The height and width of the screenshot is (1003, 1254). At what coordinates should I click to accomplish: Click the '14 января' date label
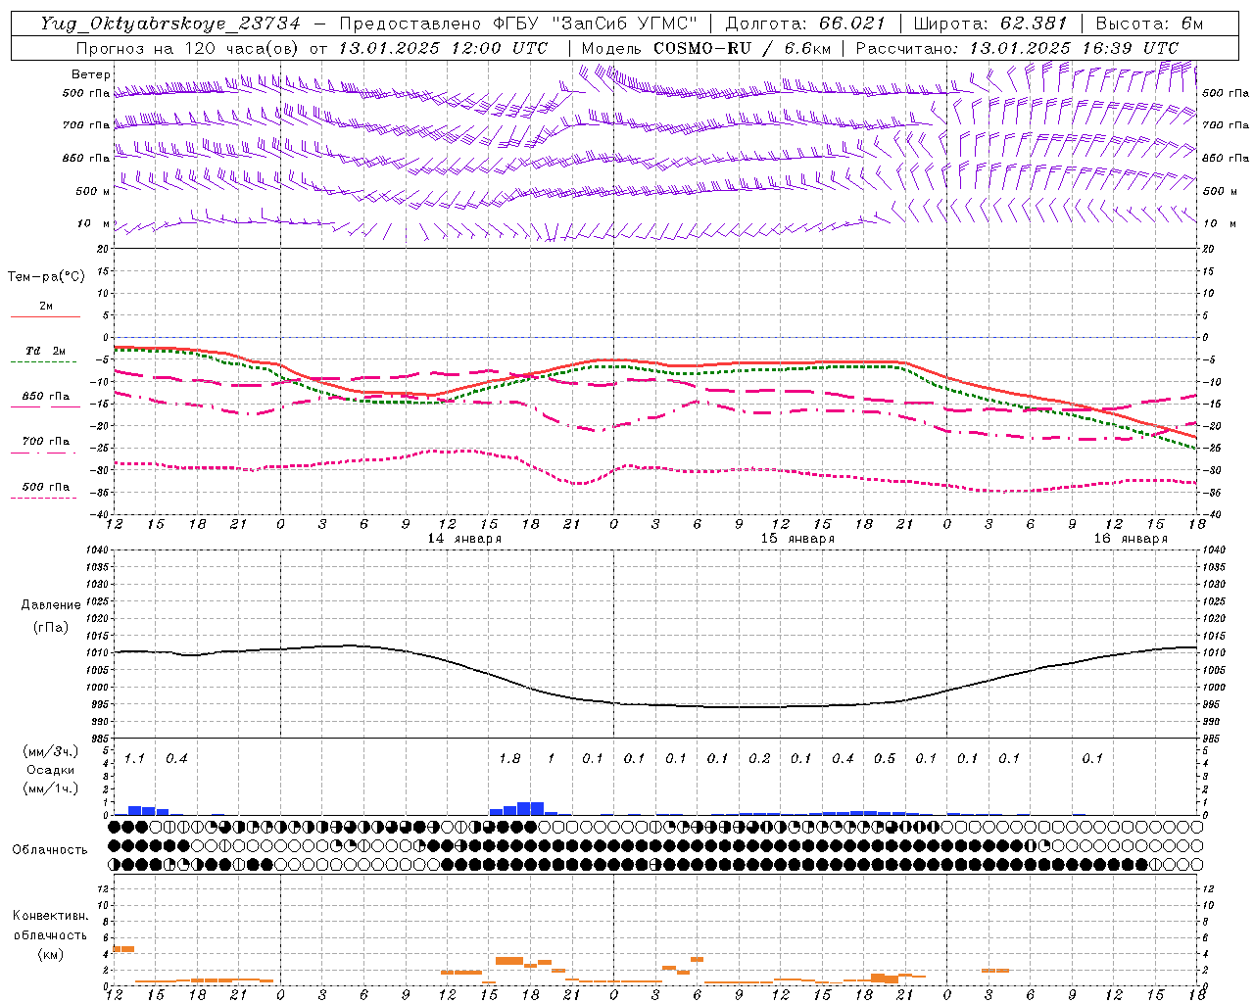pos(464,539)
